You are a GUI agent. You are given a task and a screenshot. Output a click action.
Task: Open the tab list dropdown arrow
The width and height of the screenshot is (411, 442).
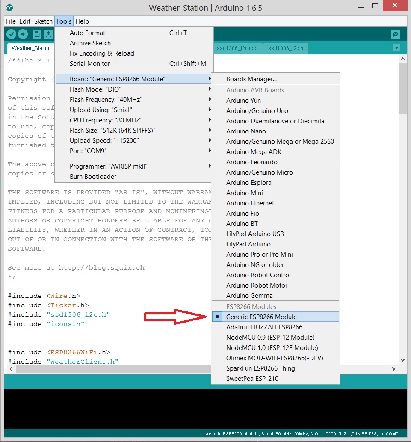pyautogui.click(x=396, y=48)
